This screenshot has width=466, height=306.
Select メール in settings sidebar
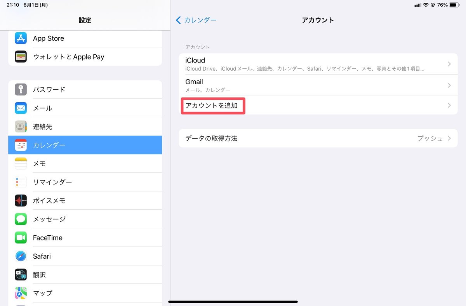pos(85,108)
